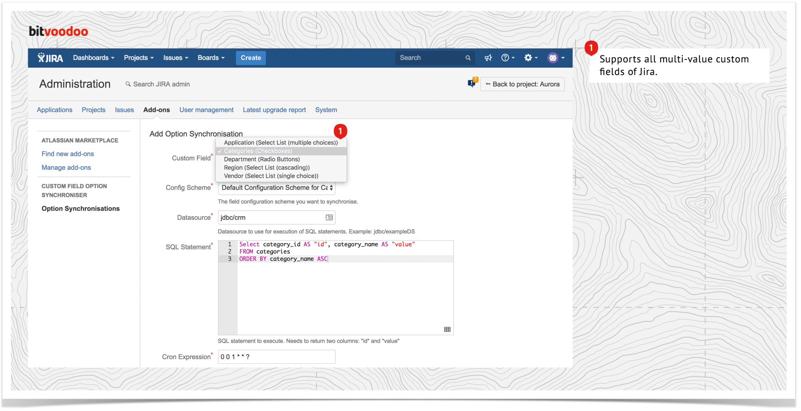
Task: Open the Projects dropdown menu
Action: click(139, 58)
